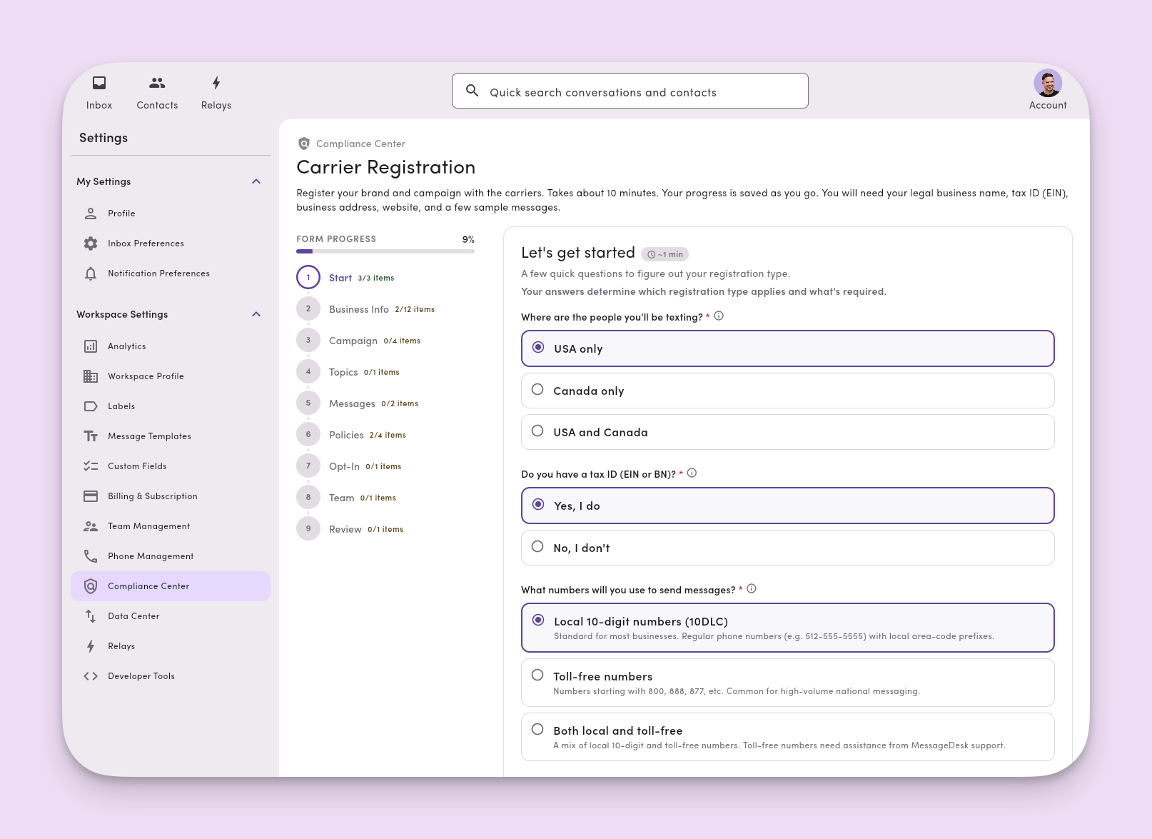Go to step 8 Team
1152x839 pixels.
point(346,498)
